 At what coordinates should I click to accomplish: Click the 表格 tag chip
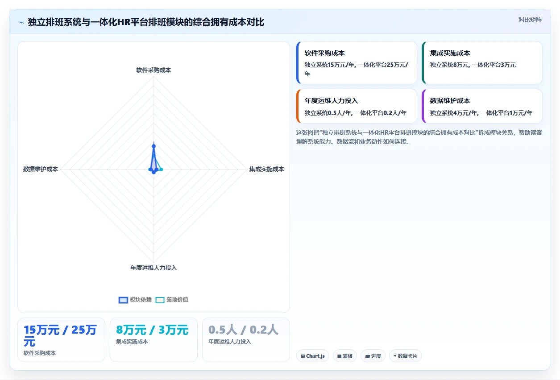coord(345,356)
